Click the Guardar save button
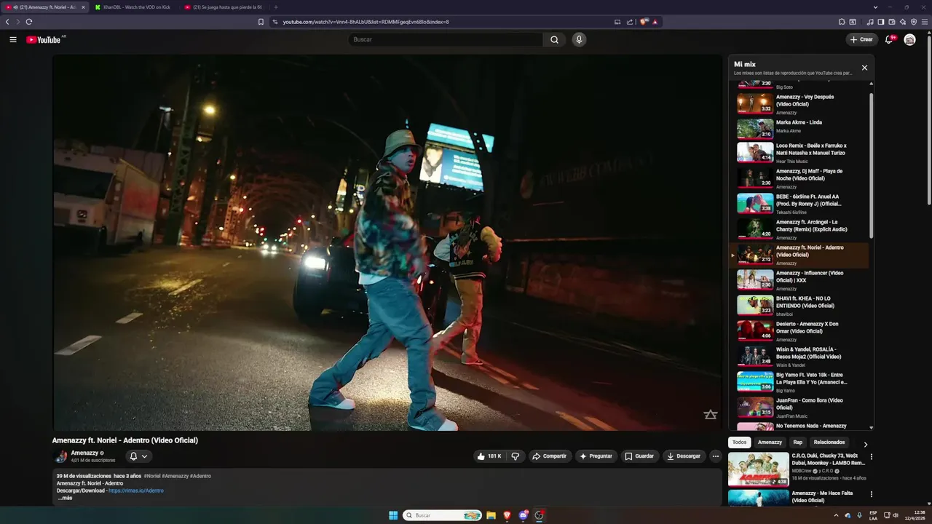Viewport: 932px width, 524px height. click(x=639, y=456)
